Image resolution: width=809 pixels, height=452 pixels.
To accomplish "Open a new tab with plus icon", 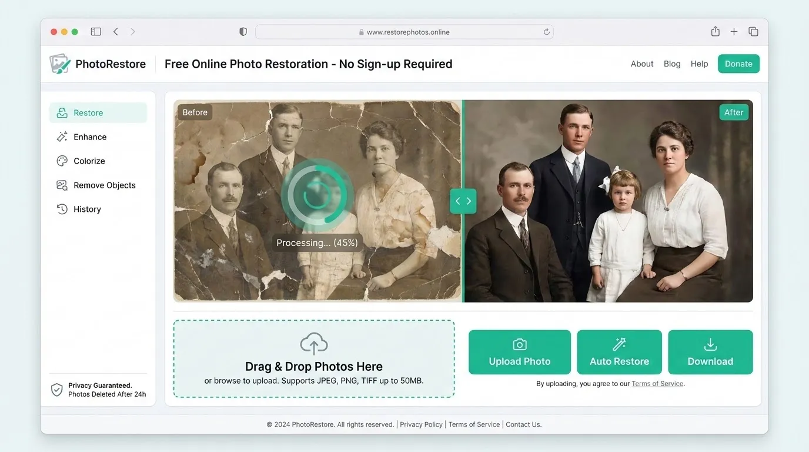I will point(734,32).
